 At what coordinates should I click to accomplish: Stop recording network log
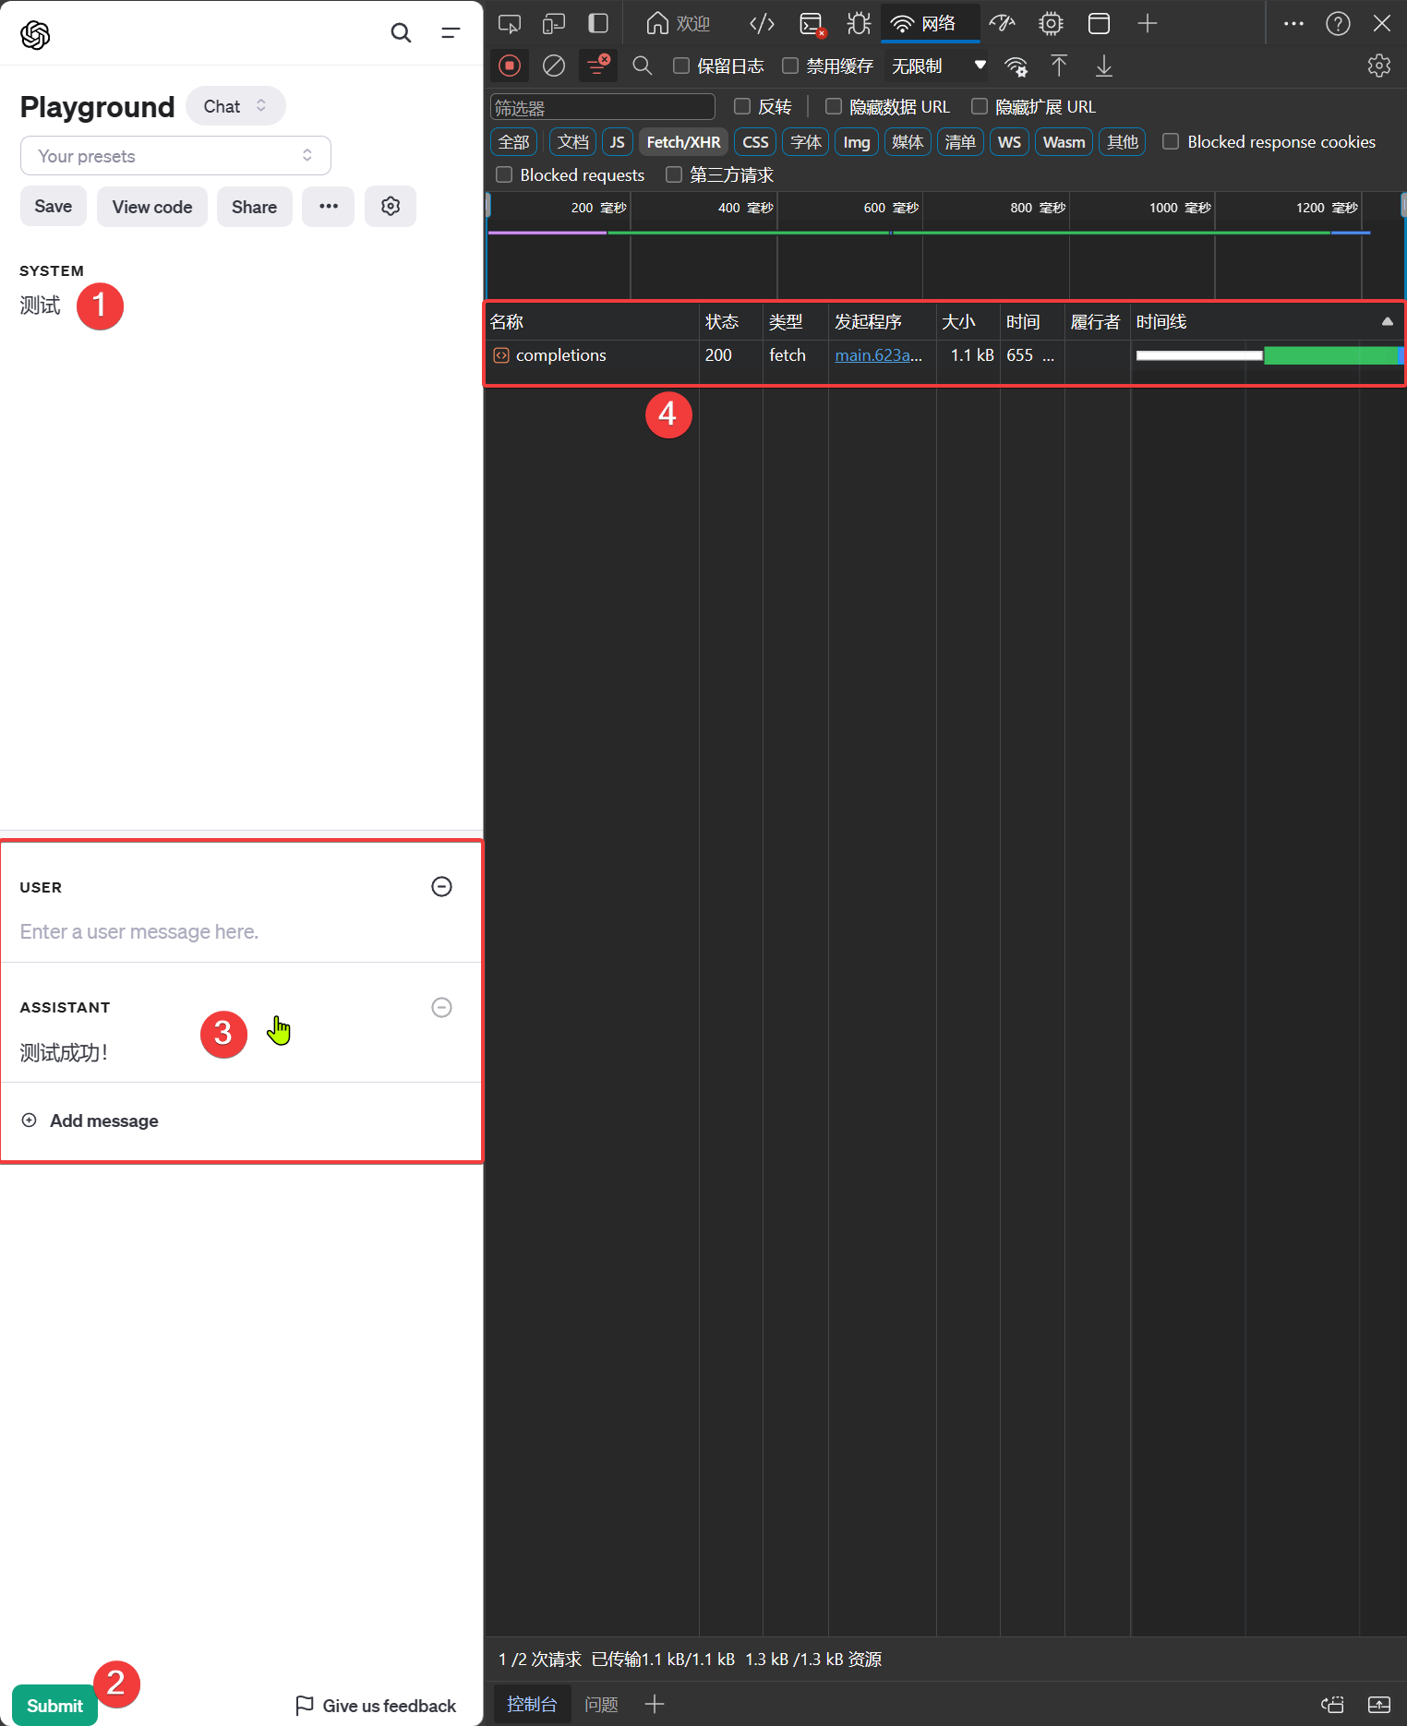pos(510,66)
